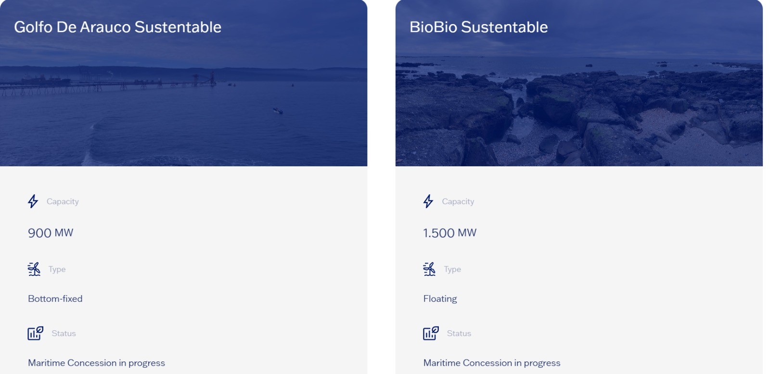
Task: Click Golfo De Arauco's Maritime Concession status text
Action: click(96, 363)
